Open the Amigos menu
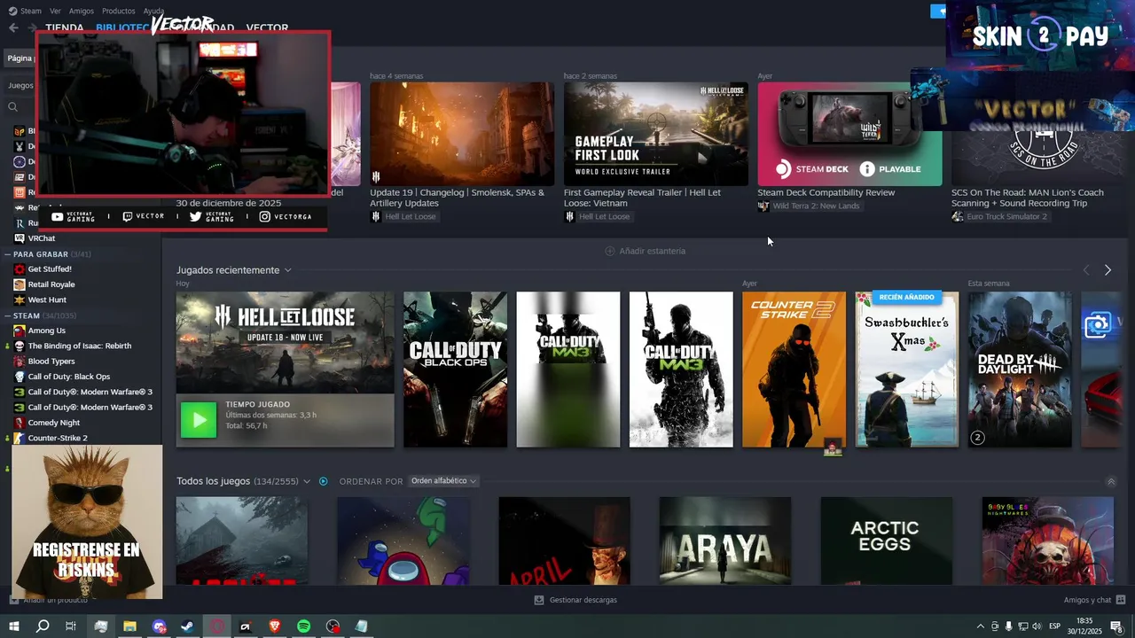The height and width of the screenshot is (638, 1135). (82, 11)
